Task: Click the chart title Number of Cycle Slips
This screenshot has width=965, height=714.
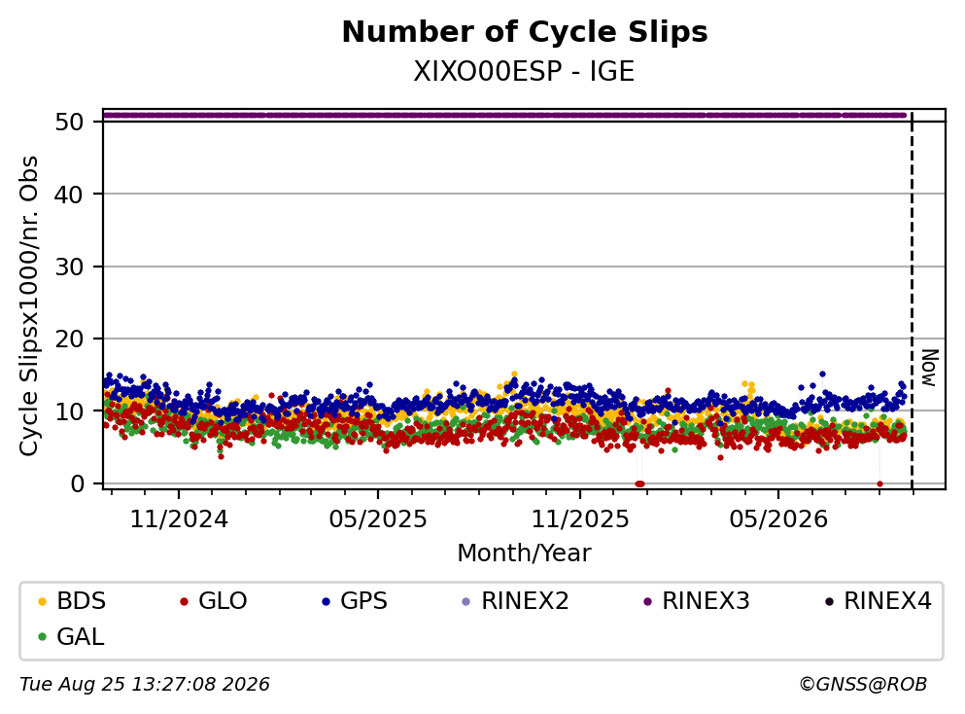Action: point(525,32)
